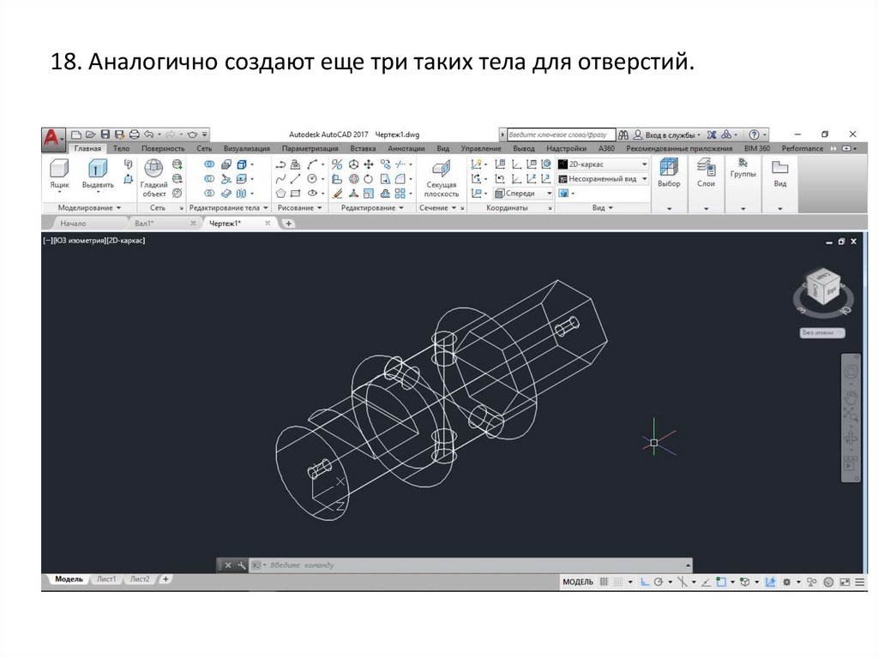Click the Гладкий объект mesh tool
The image size is (878, 657).
(153, 177)
